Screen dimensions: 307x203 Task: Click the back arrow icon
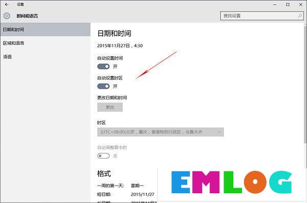tap(7, 4)
